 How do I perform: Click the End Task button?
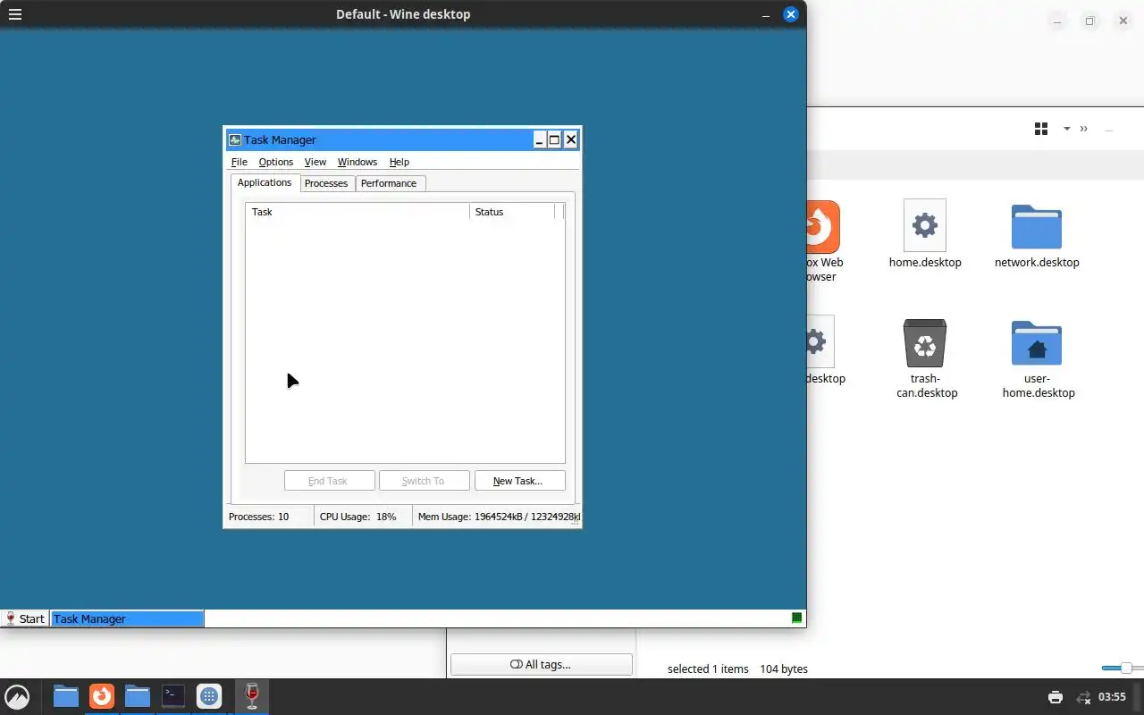[329, 481]
